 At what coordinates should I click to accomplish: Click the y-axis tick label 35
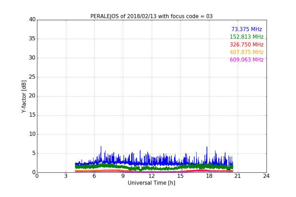(x=32, y=39)
